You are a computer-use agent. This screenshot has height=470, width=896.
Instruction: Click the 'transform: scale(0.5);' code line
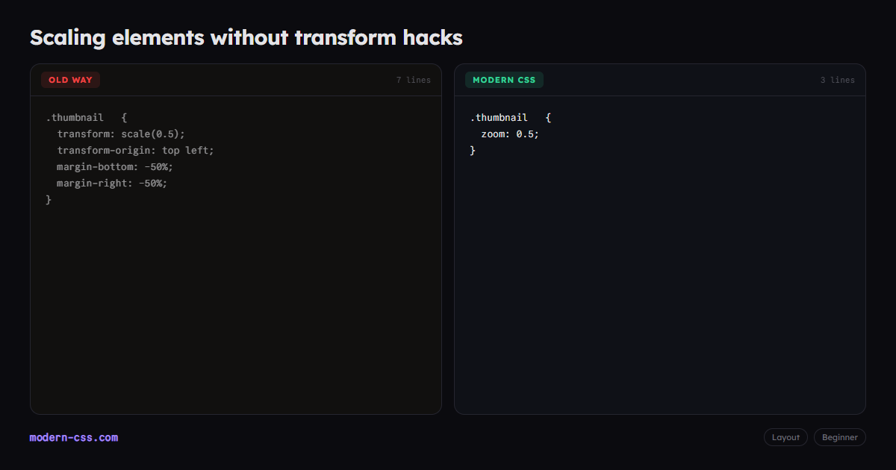click(x=121, y=134)
